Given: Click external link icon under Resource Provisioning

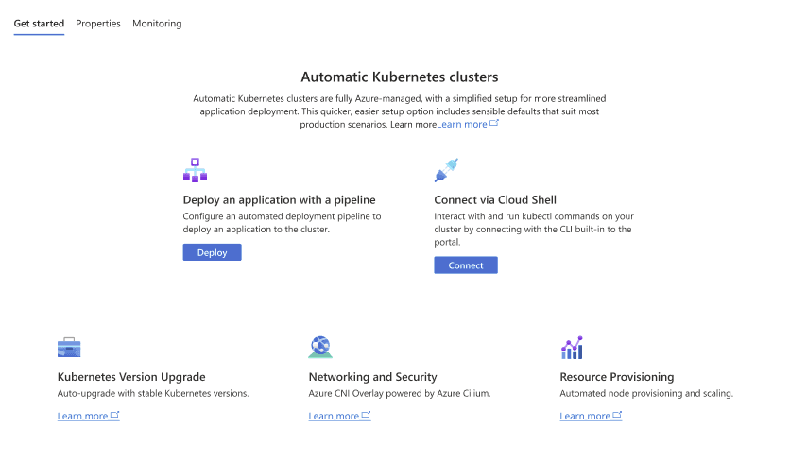Looking at the screenshot, I should [618, 415].
